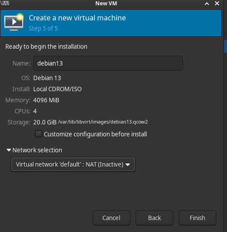This screenshot has width=227, height=232.
Task: Click the '20.0 GiB' storage size
Action: coord(45,122)
